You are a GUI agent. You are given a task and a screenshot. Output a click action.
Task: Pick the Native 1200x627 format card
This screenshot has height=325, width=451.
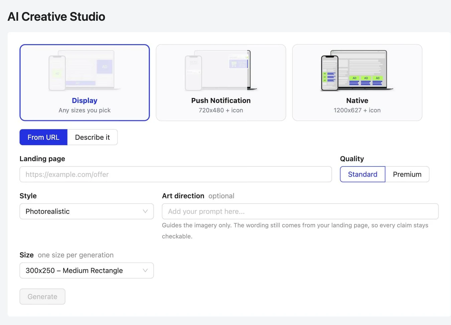click(x=357, y=83)
